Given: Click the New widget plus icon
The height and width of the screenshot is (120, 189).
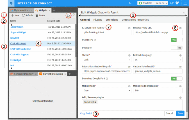Looking at the screenshot, I should pos(12,15).
